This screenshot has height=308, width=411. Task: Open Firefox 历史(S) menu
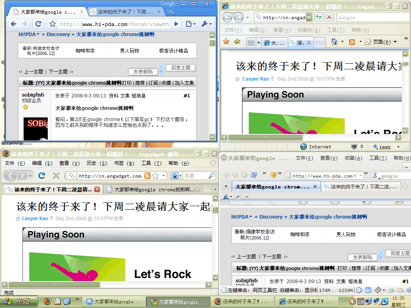pyautogui.click(x=97, y=164)
